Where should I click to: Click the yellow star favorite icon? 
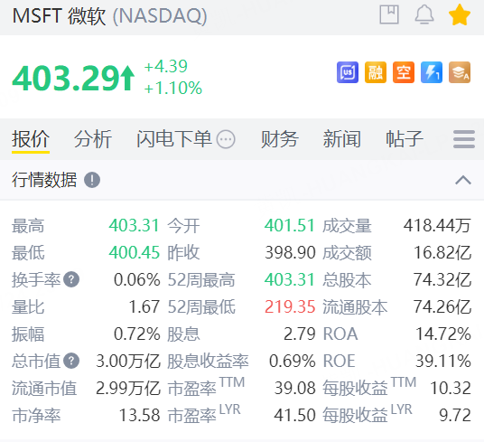click(460, 14)
